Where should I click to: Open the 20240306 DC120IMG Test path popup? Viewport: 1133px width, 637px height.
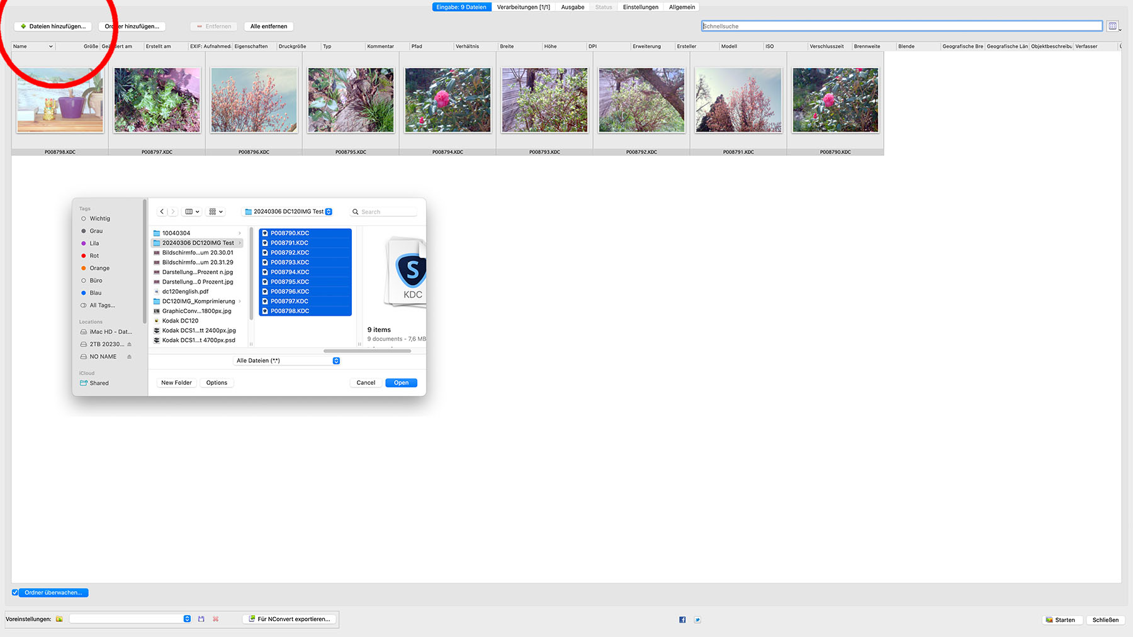[x=288, y=212]
